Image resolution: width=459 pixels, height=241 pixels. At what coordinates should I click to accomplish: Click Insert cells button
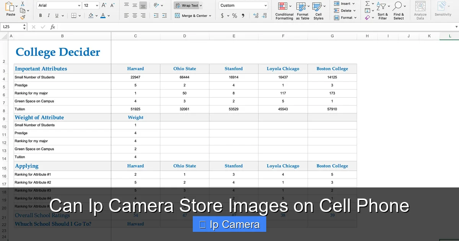[344, 4]
